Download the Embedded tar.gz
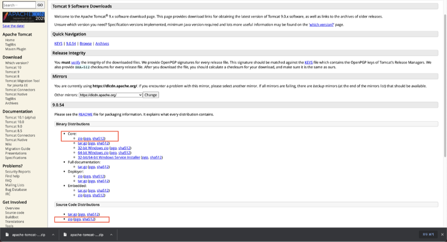The image size is (447, 242). tap(83, 191)
